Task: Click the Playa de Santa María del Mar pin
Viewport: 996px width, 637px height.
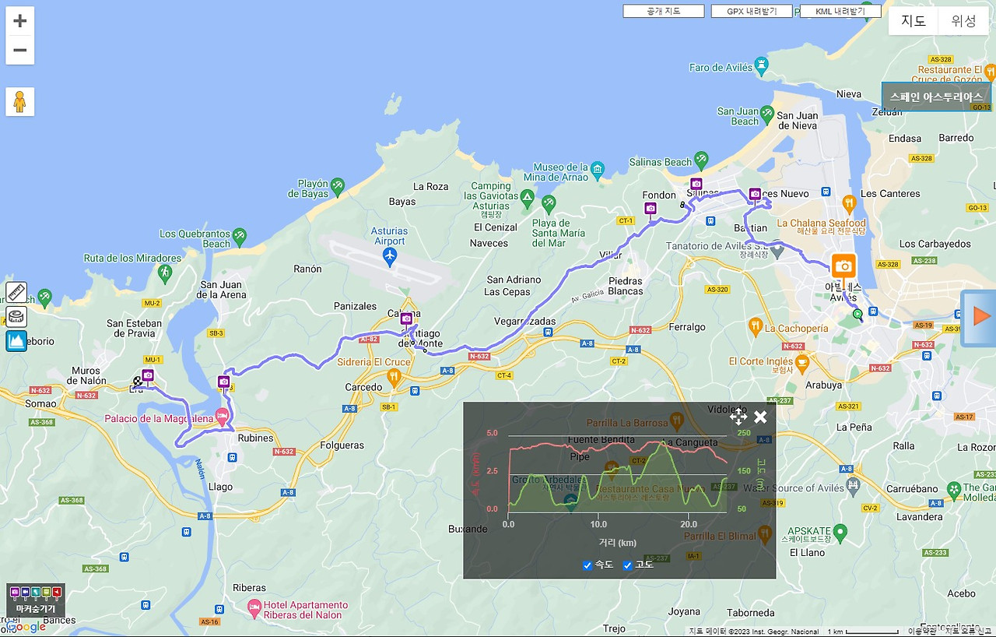Action: [x=549, y=204]
